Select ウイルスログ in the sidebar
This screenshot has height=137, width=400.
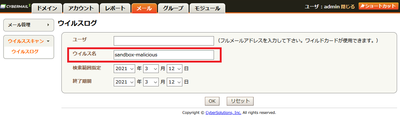(25, 51)
